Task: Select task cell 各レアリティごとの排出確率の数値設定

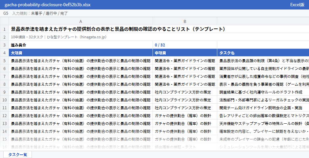Action: pyautogui.click(x=263, y=116)
